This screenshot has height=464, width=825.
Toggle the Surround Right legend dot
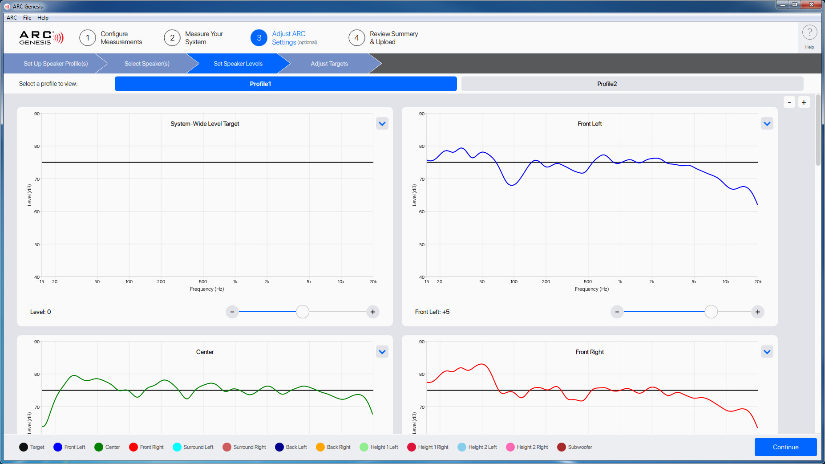[x=227, y=447]
